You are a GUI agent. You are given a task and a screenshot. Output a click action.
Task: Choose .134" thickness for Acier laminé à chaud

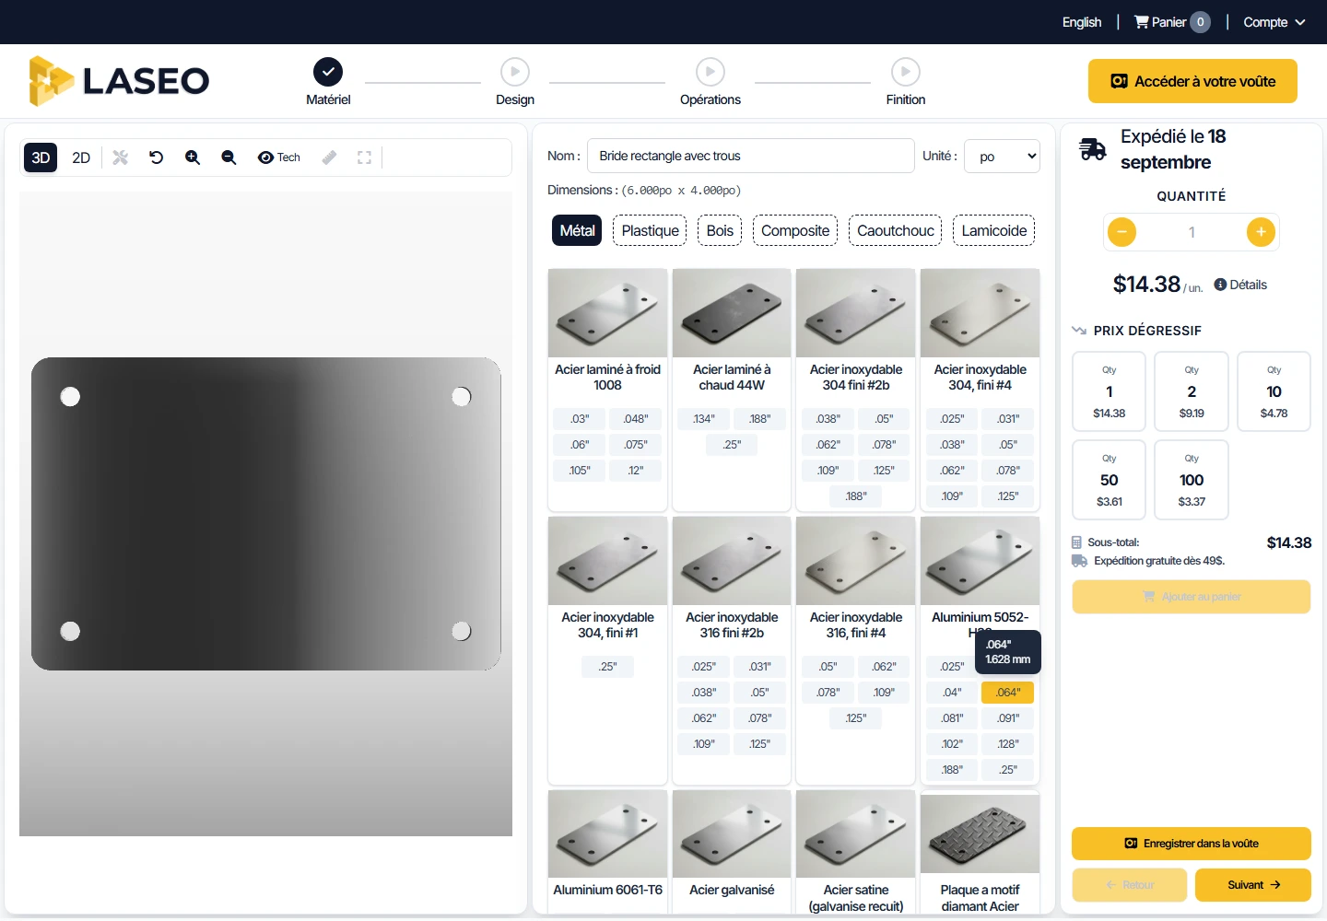coord(704,419)
